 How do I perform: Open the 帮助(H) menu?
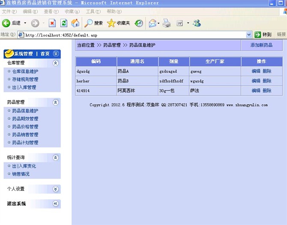point(114,12)
